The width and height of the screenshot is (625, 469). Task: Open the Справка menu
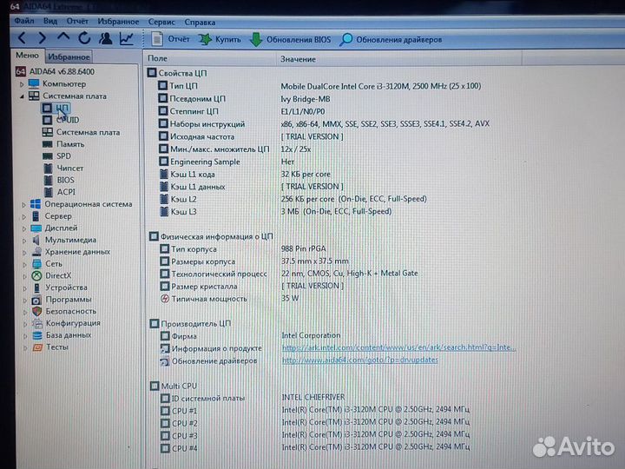200,23
